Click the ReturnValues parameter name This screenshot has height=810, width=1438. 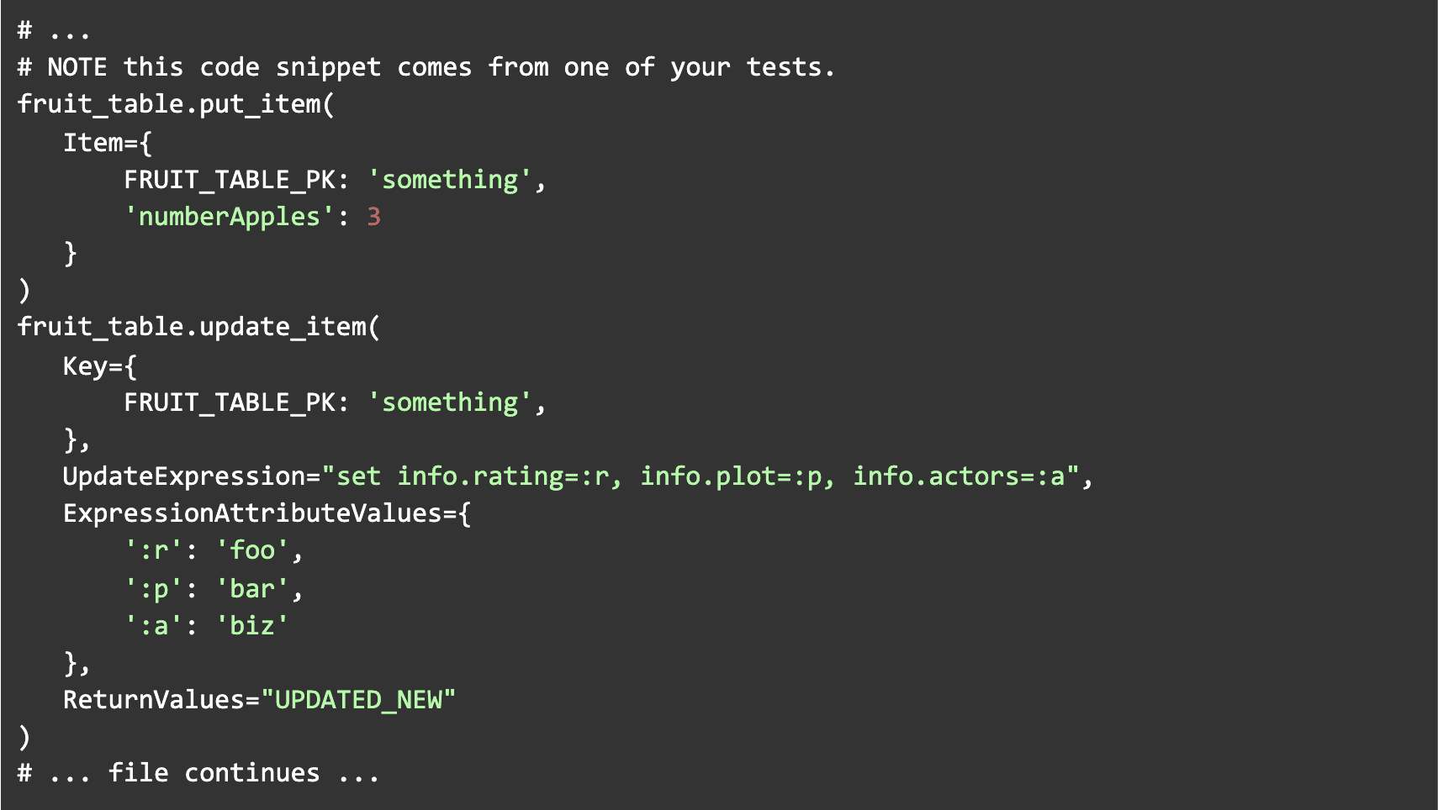click(x=154, y=700)
